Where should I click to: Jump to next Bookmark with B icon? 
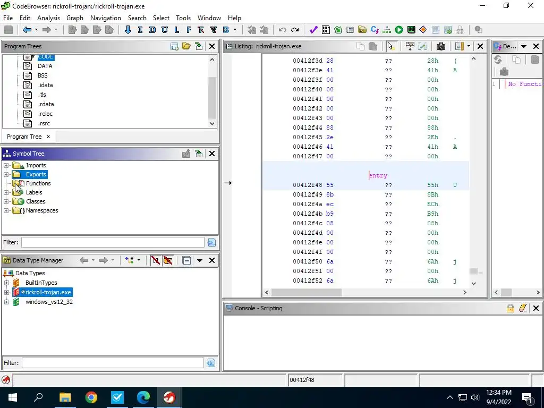click(x=226, y=30)
